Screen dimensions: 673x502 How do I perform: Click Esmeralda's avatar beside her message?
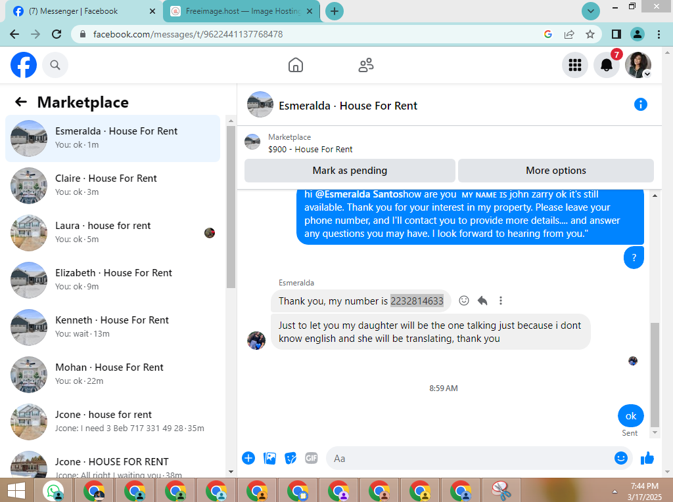pos(256,341)
